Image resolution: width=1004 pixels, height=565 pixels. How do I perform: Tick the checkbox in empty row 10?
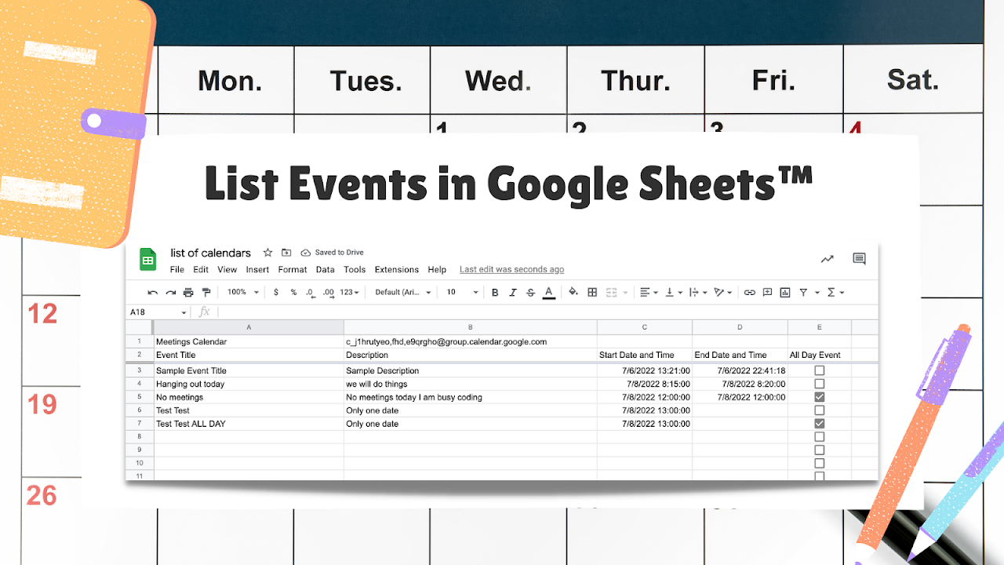tap(820, 464)
